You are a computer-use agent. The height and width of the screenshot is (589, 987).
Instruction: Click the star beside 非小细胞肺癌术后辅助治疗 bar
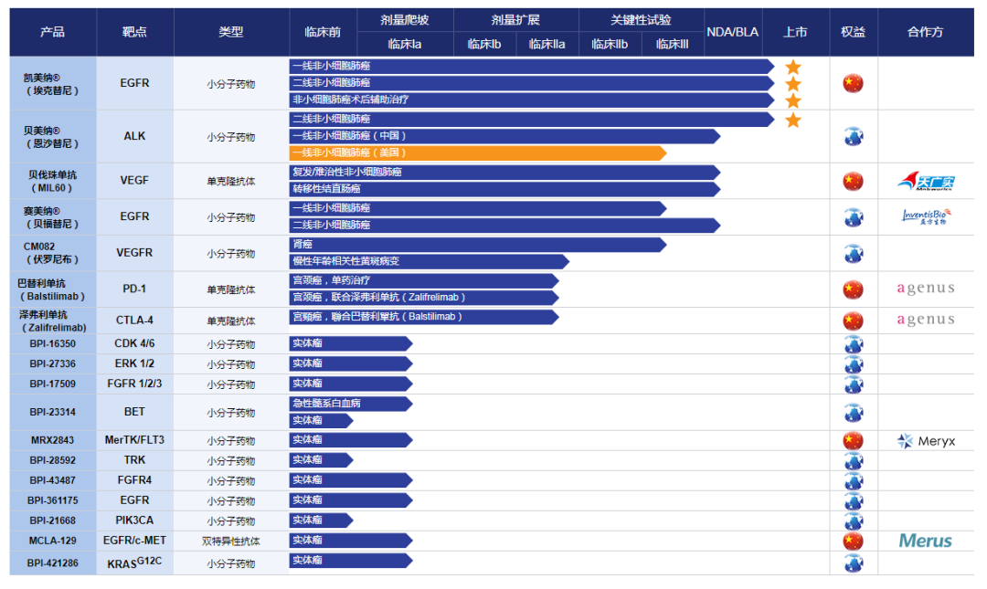click(793, 100)
